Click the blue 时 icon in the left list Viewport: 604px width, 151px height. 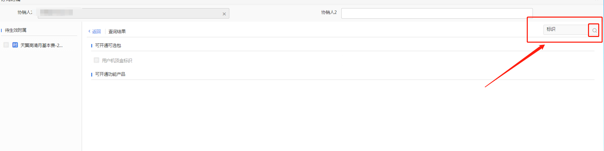pyautogui.click(x=15, y=45)
